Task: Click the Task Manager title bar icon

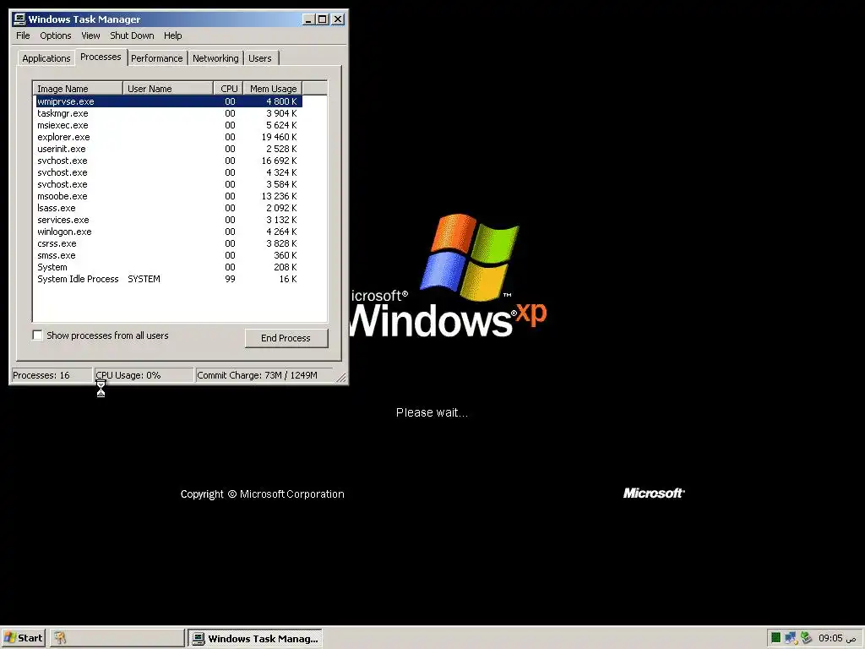Action: (19, 19)
